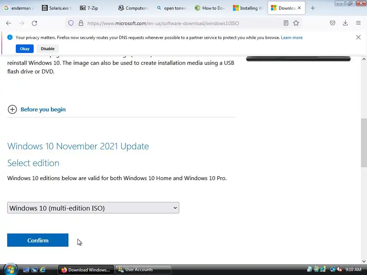The image size is (367, 275).
Task: Go back to the previous page
Action: pyautogui.click(x=9, y=23)
